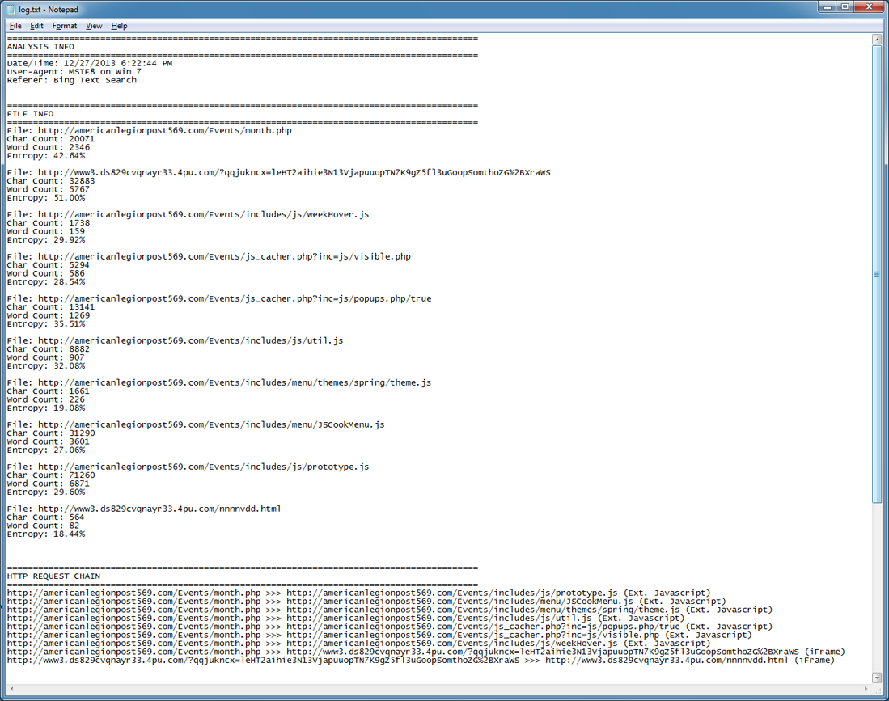Click the nnnnvdd.html file URL line
The width and height of the screenshot is (889, 701).
click(144, 509)
